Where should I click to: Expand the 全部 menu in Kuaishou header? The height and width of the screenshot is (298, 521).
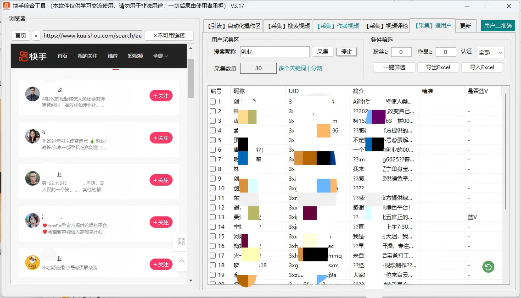161,56
